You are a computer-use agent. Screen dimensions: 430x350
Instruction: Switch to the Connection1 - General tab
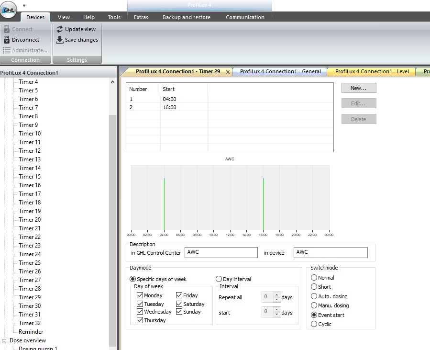[280, 72]
